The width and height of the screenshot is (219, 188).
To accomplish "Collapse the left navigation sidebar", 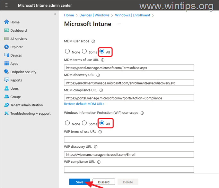I will (55, 14).
